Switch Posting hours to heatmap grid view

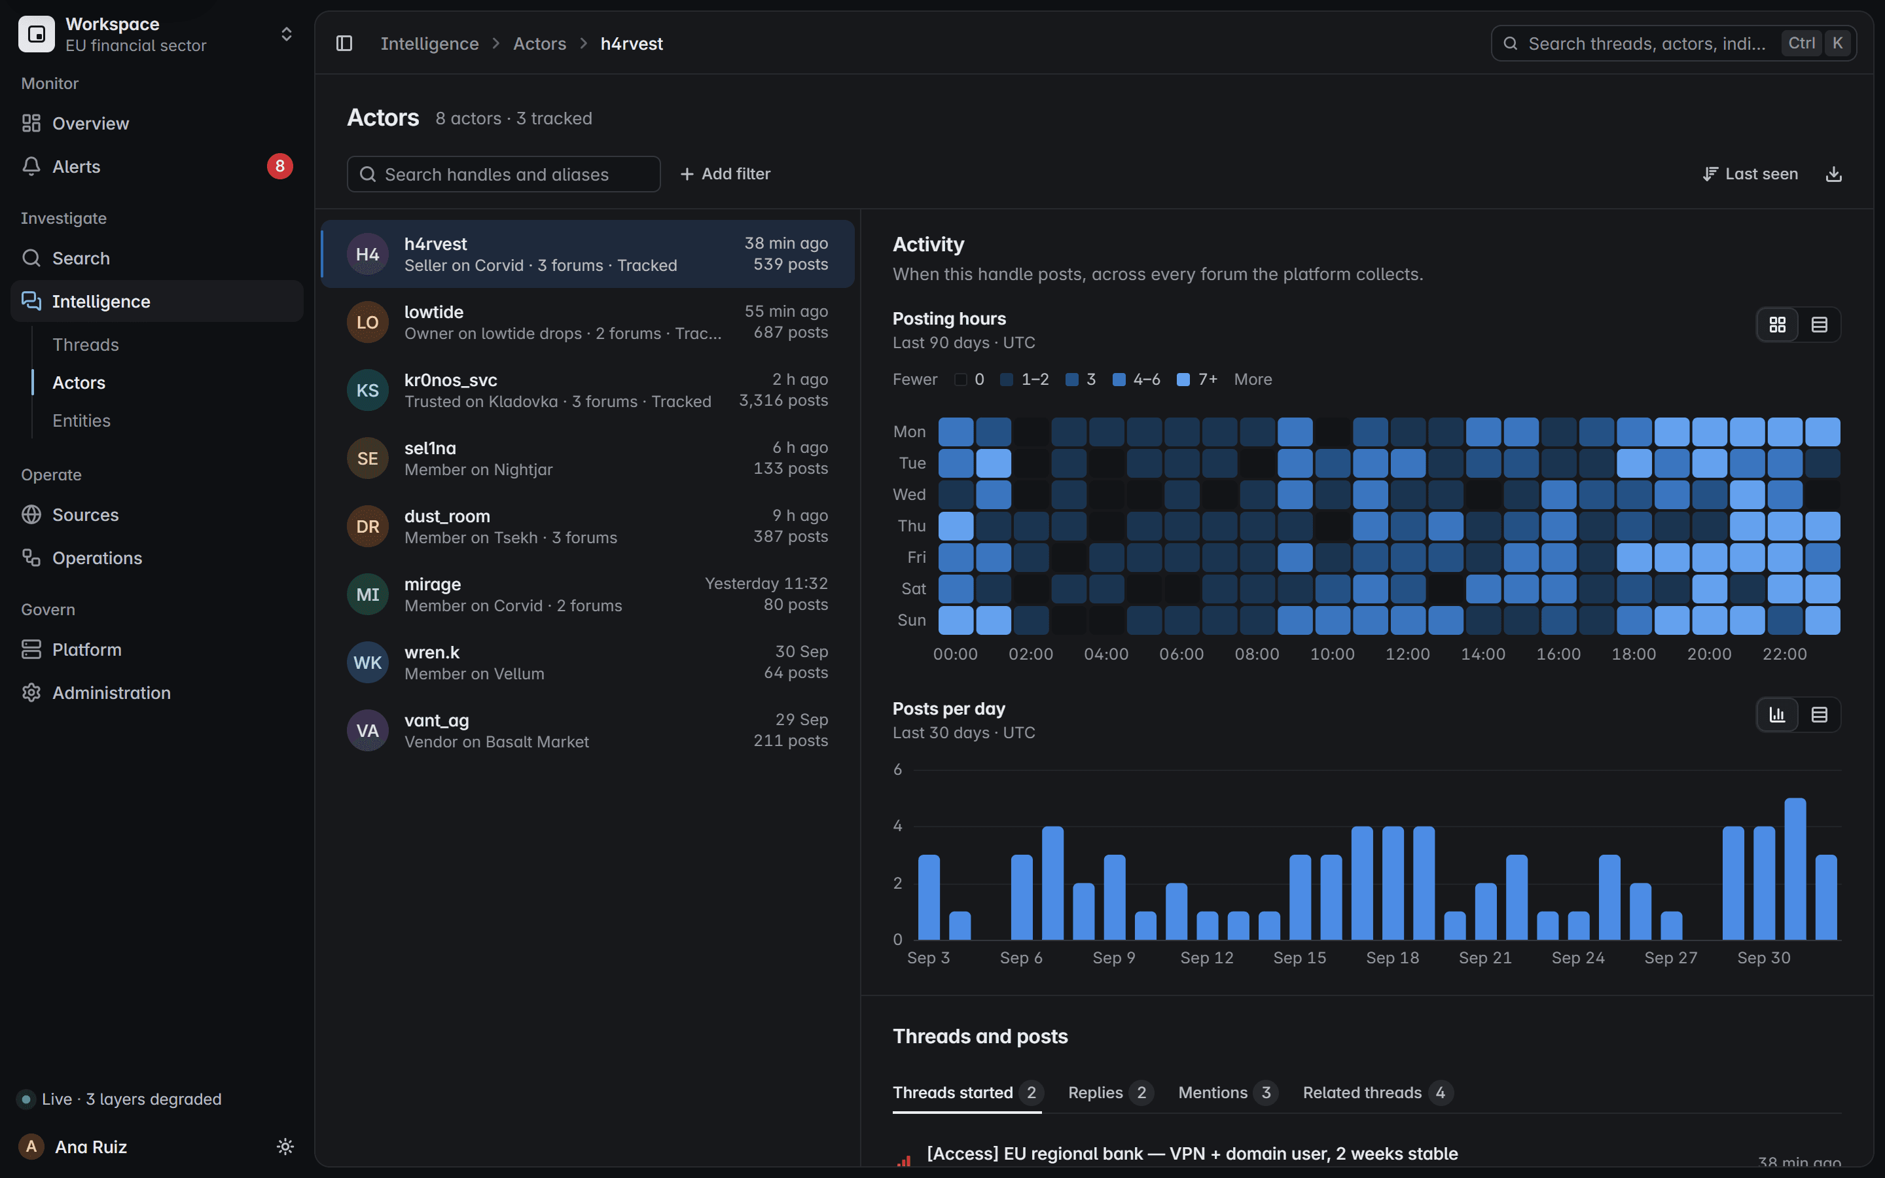(x=1778, y=325)
